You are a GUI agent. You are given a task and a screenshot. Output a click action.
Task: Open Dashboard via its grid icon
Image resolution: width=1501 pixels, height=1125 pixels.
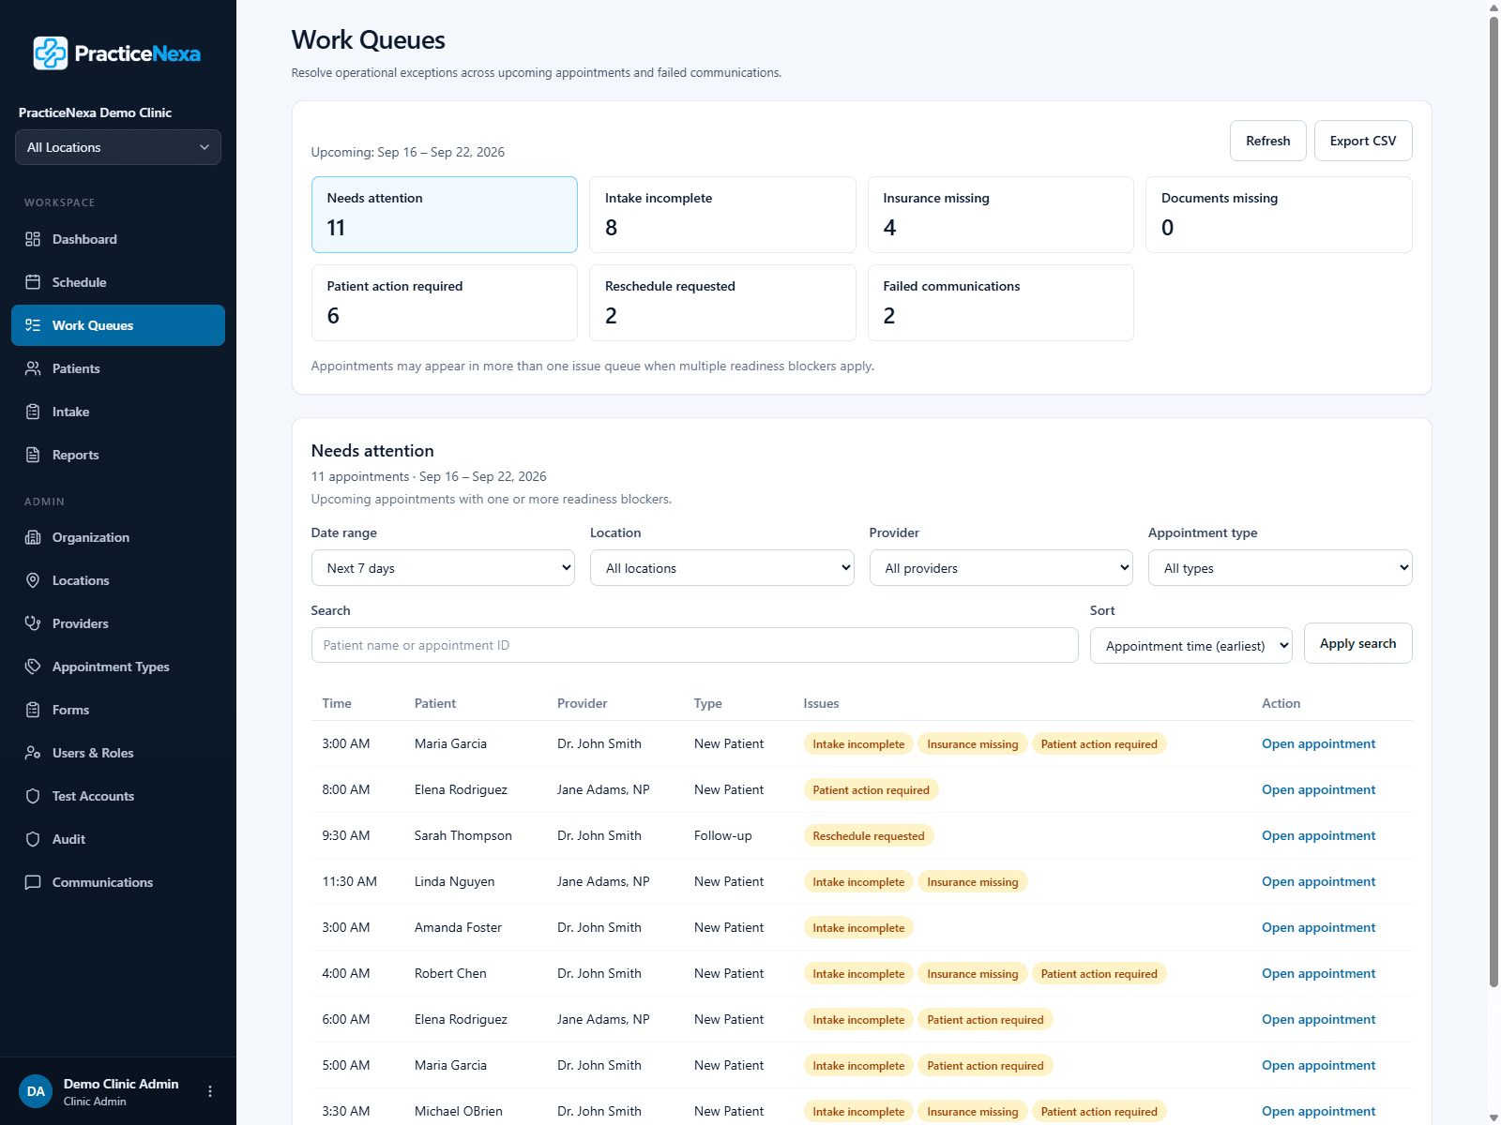(x=33, y=239)
